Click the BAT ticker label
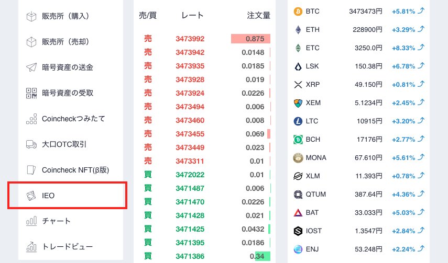Image resolution: width=448 pixels, height=263 pixels. click(312, 212)
